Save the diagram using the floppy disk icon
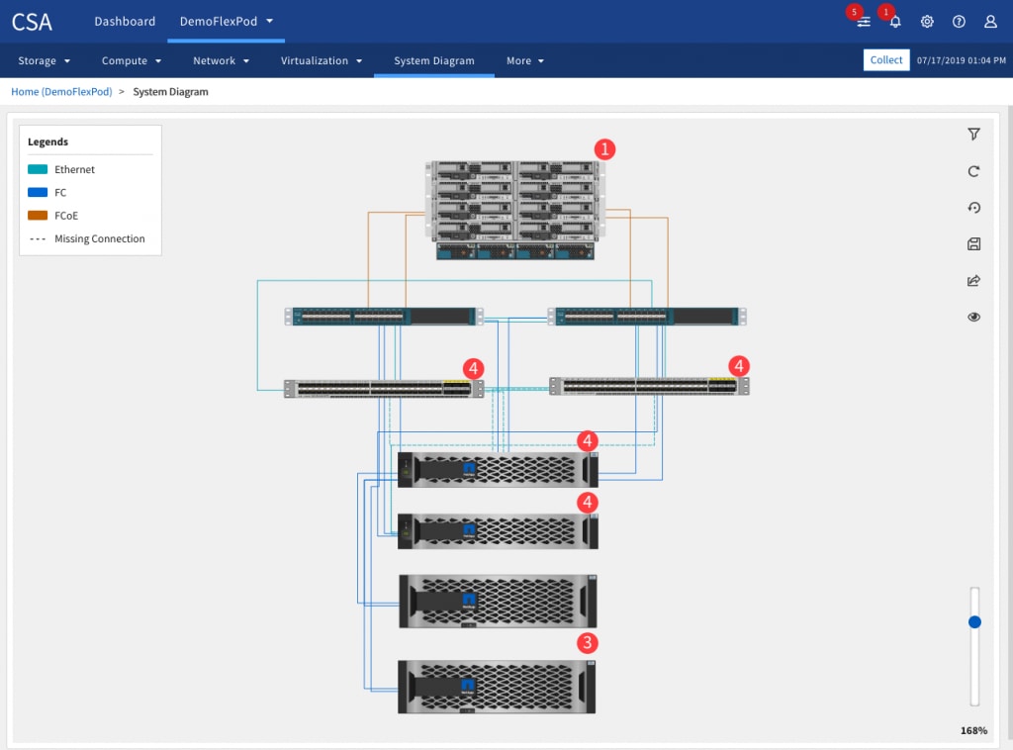The width and height of the screenshot is (1013, 750). 973,244
